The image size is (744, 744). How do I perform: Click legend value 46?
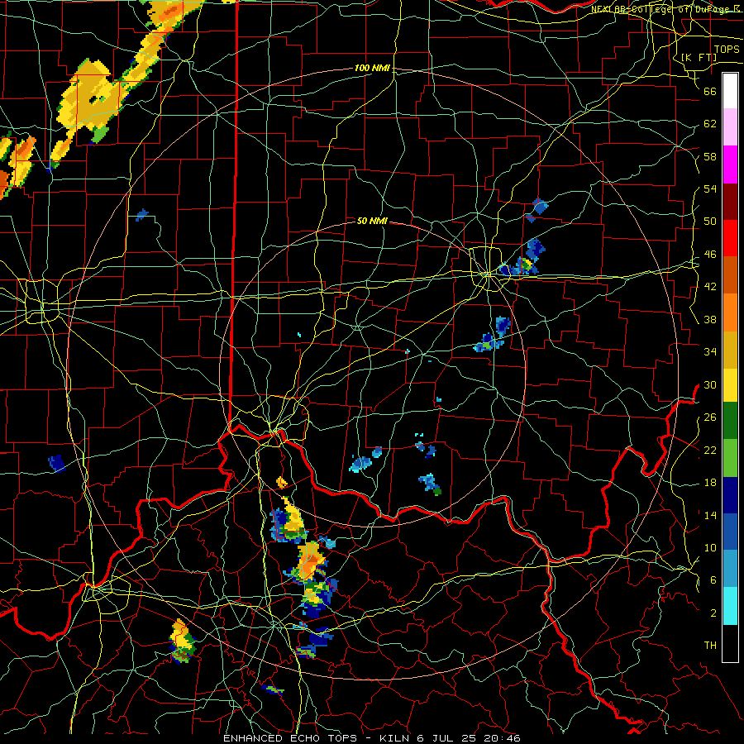coord(710,255)
